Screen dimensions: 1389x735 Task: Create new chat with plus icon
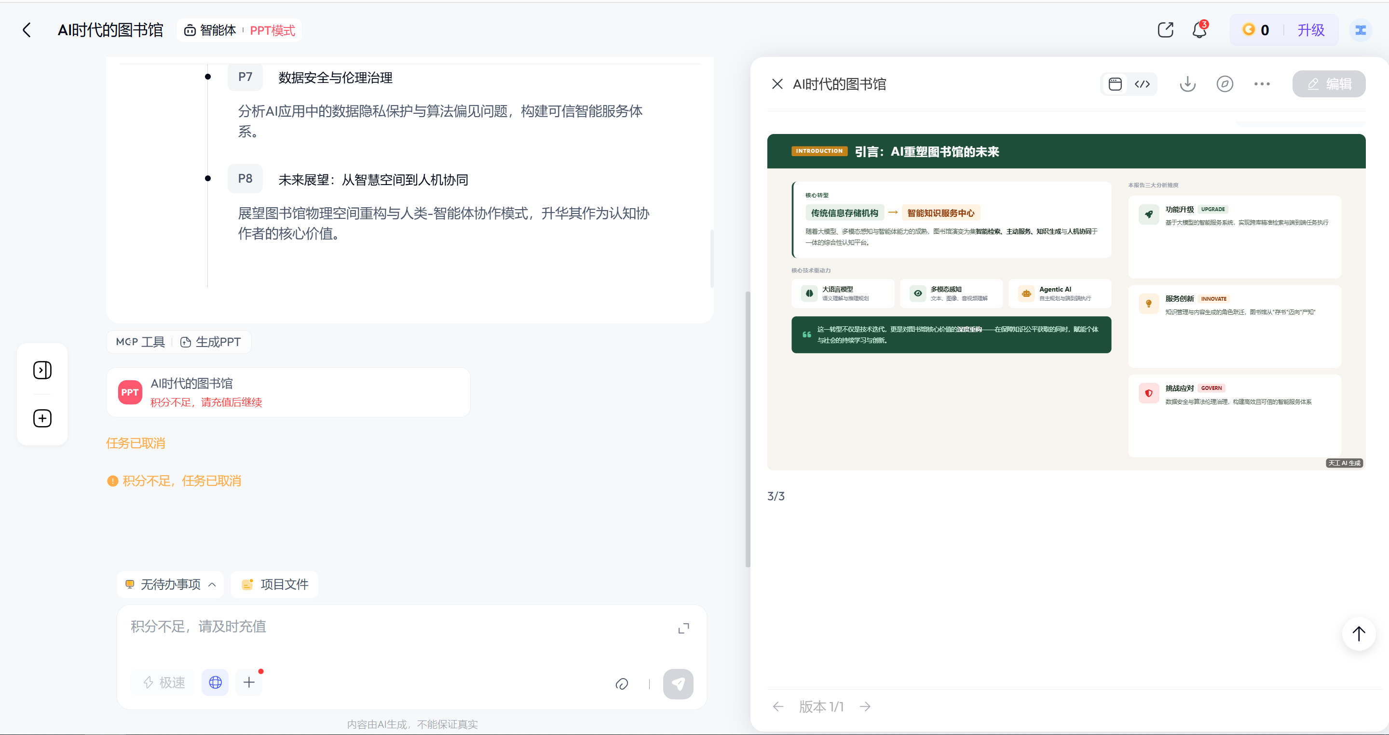click(42, 419)
